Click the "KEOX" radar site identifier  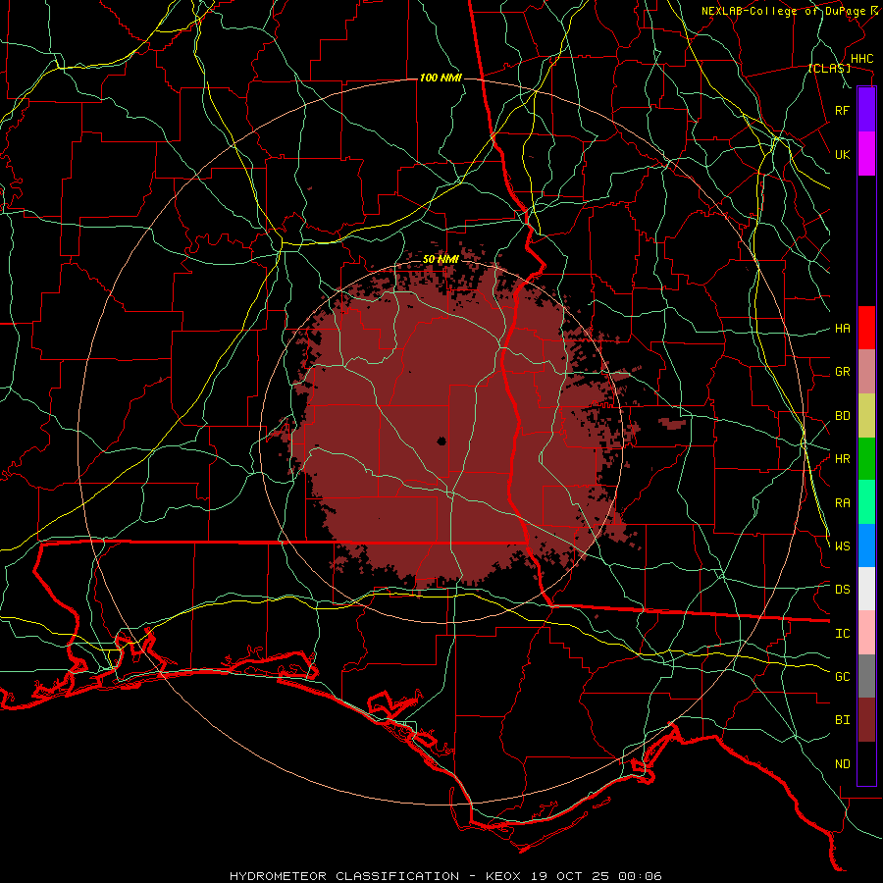coord(503,876)
